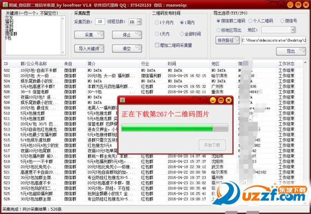Maximize the download progress dialog
Screen dimensions: 311x214
[221, 100]
